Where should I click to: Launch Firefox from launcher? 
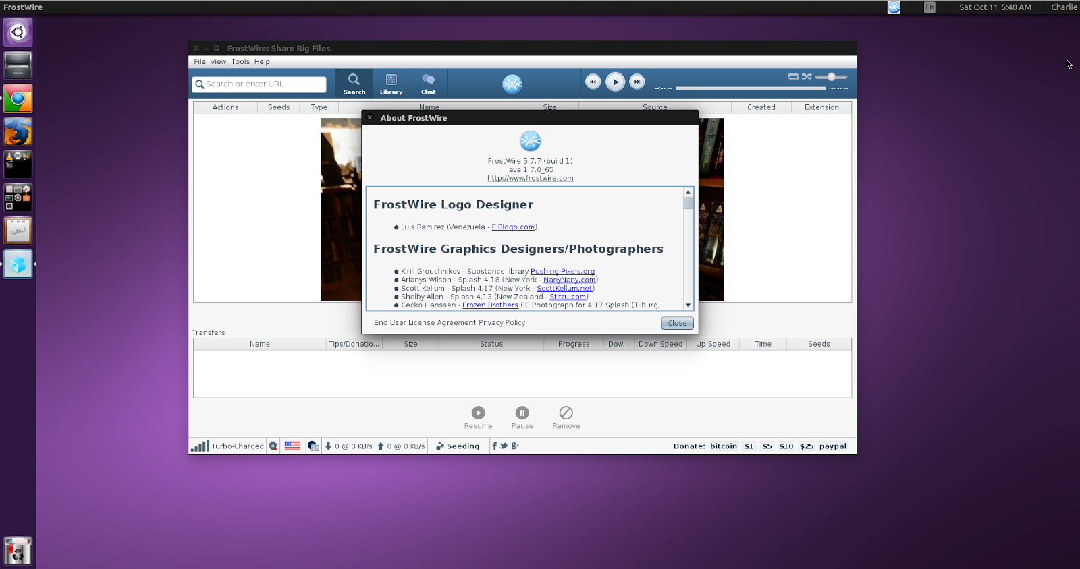coord(18,132)
